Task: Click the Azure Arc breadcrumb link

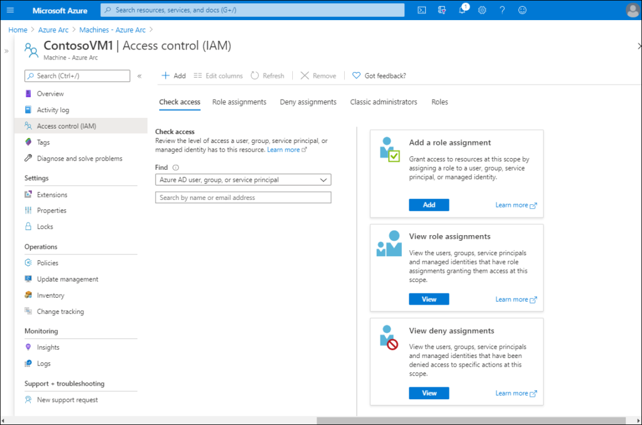Action: [x=53, y=30]
